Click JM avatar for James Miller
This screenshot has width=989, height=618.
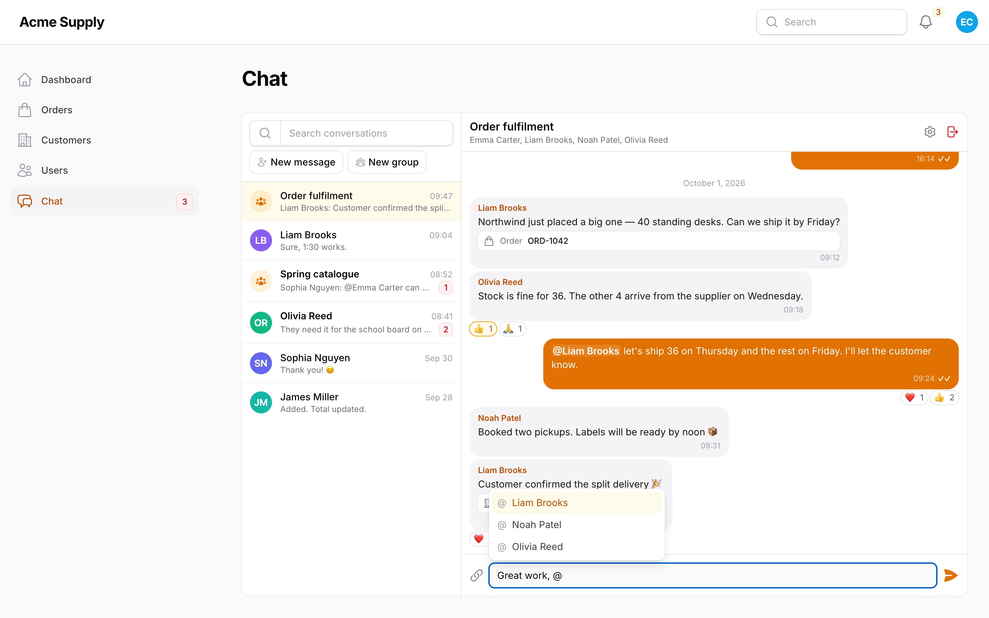pos(261,403)
